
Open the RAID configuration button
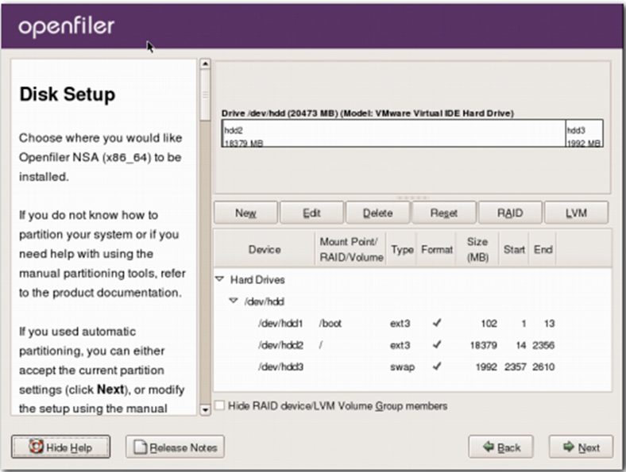coord(510,213)
